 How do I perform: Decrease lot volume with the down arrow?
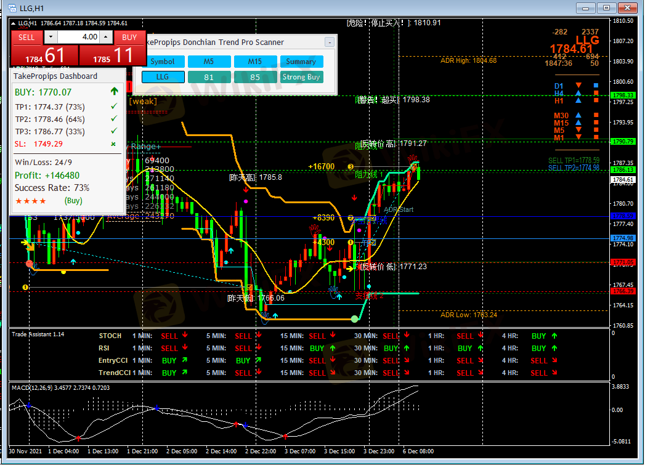[x=51, y=37]
